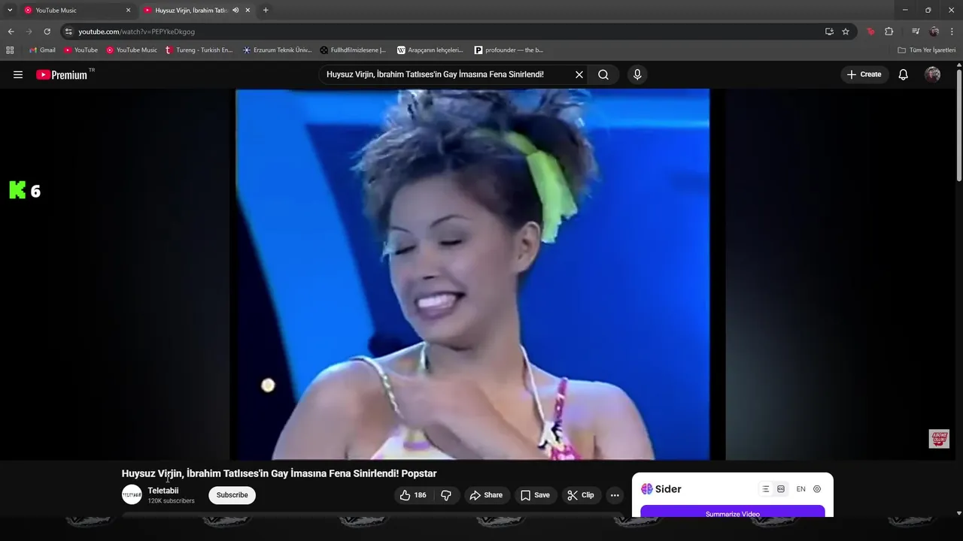Open YouTube notifications bell
The height and width of the screenshot is (541, 963).
(904, 74)
